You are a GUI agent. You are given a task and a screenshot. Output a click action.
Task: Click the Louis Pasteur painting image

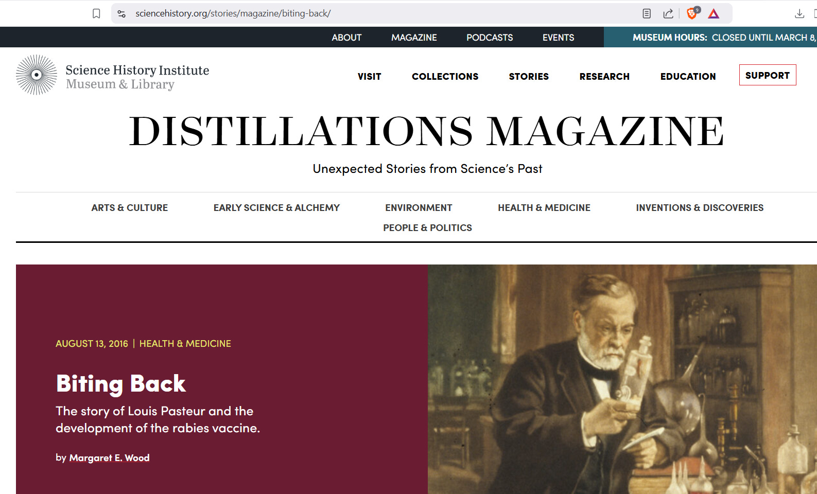[622, 379]
